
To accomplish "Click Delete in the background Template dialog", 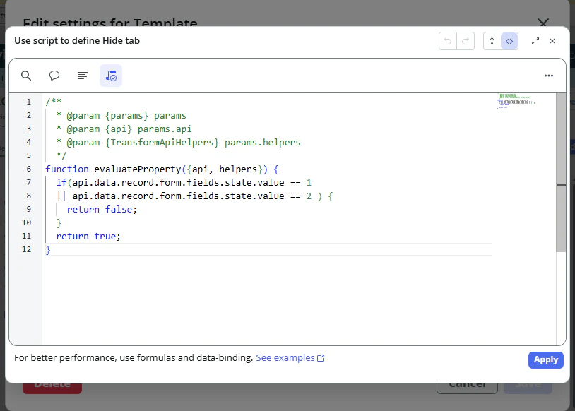I will point(52,388).
